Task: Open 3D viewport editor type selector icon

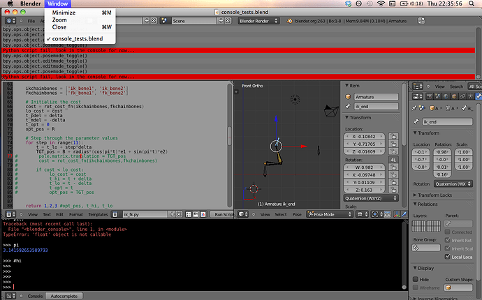Action: coord(243,214)
